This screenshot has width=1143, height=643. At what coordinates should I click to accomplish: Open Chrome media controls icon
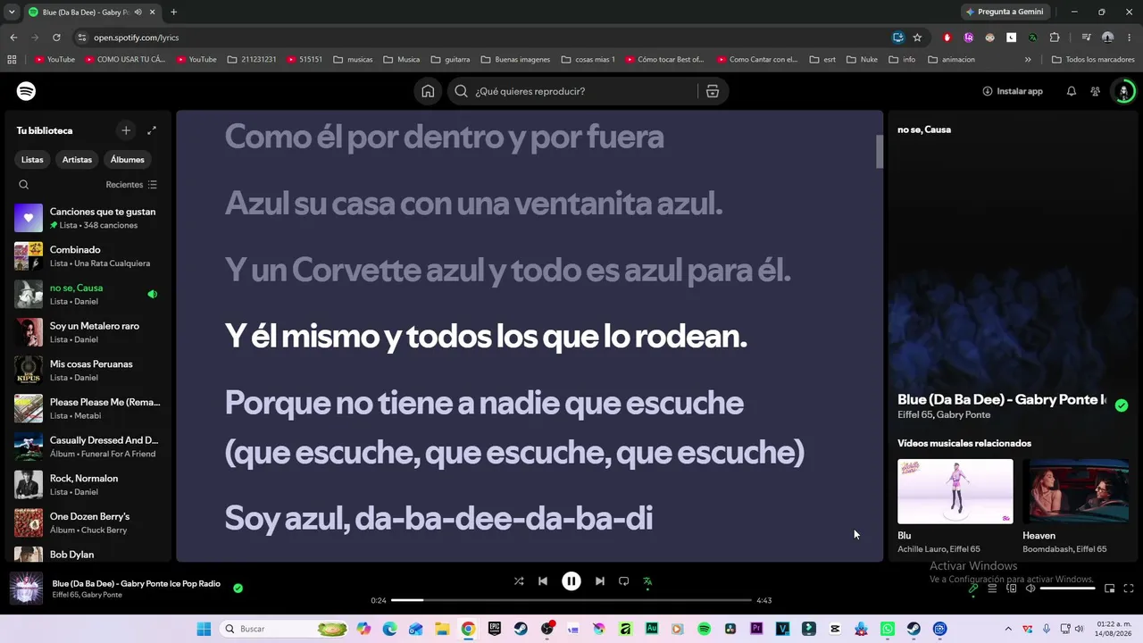1087,38
